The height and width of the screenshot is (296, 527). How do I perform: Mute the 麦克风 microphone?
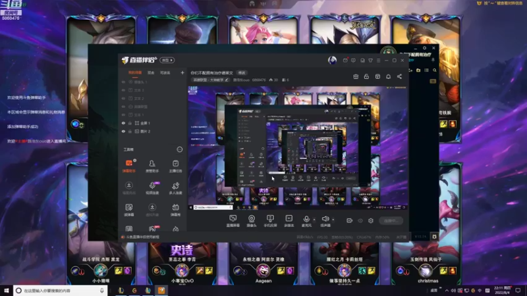(306, 221)
